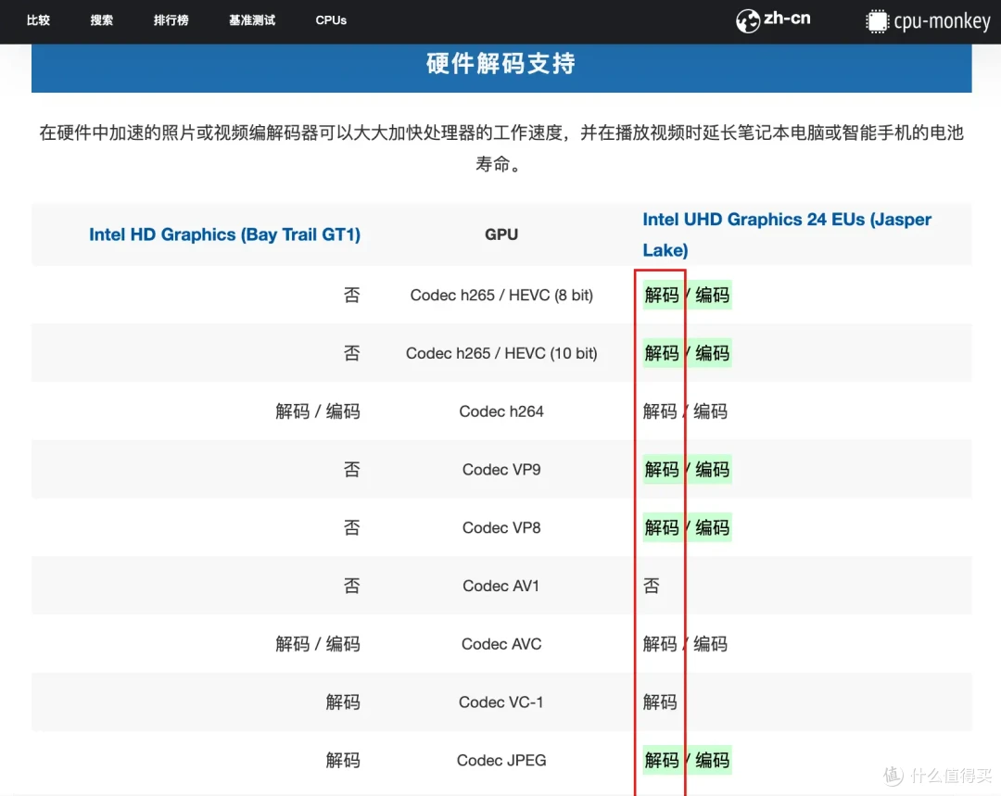1001x796 pixels.
Task: Click Bay Trail 否 value in VP9 row
Action: click(x=352, y=469)
